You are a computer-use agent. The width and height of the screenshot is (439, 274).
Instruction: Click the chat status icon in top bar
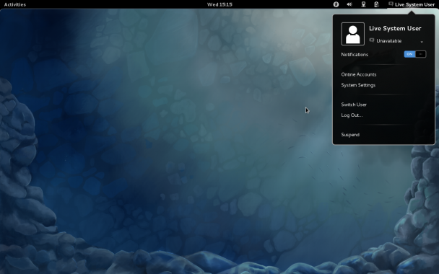coord(391,4)
